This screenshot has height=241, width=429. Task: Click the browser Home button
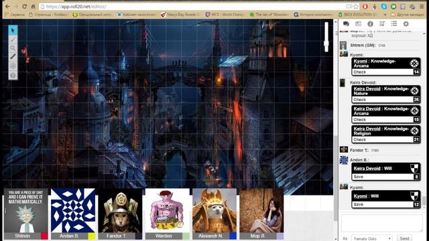click(33, 6)
